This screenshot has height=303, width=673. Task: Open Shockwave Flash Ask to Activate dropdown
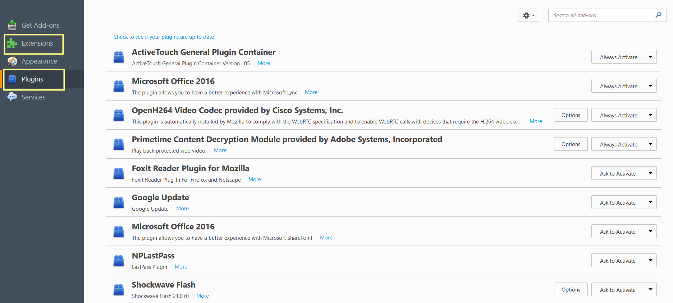click(624, 289)
